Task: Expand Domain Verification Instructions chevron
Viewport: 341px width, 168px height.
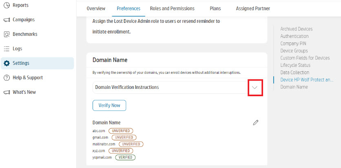Action: 255,87
